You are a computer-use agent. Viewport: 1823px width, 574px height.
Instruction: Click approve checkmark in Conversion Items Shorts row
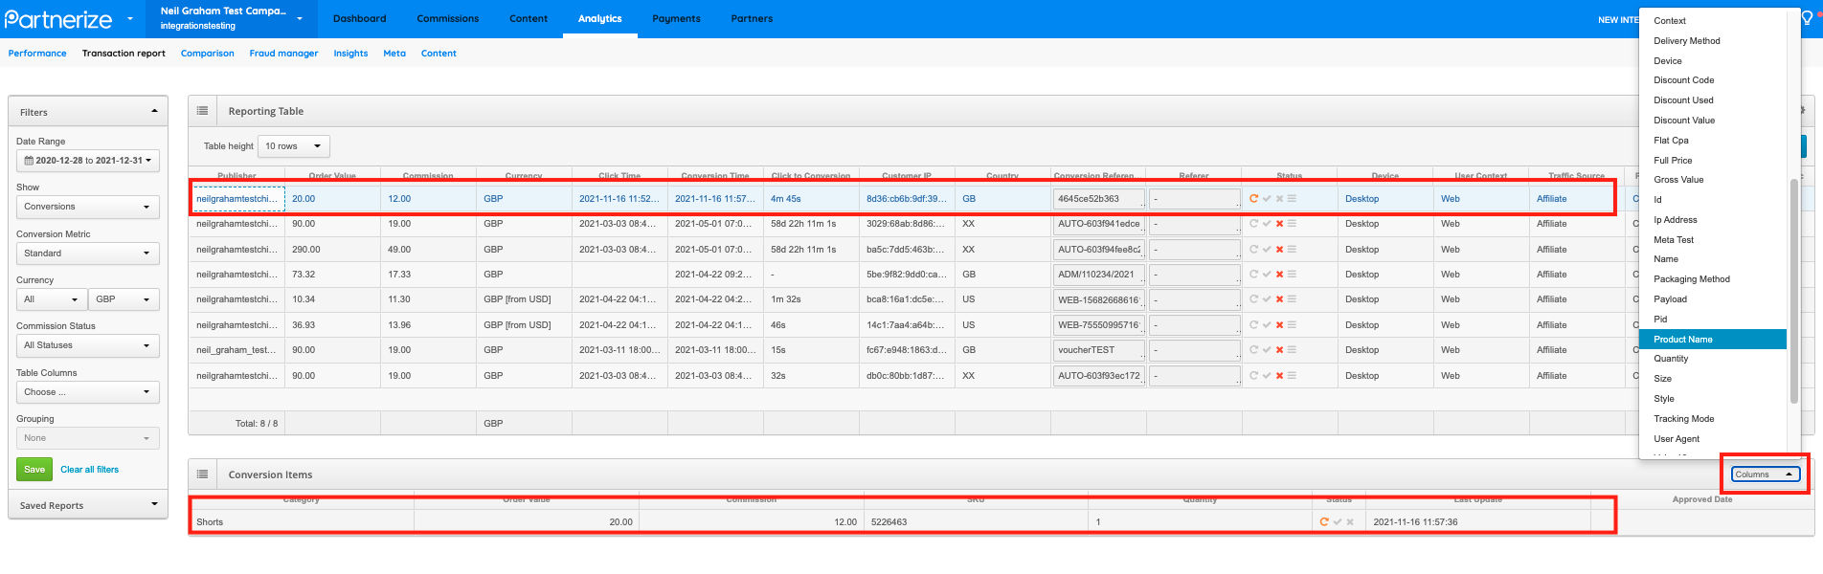tap(1338, 522)
